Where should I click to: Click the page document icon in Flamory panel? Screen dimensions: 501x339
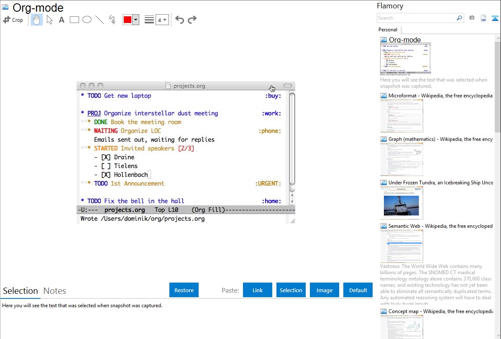483,18
